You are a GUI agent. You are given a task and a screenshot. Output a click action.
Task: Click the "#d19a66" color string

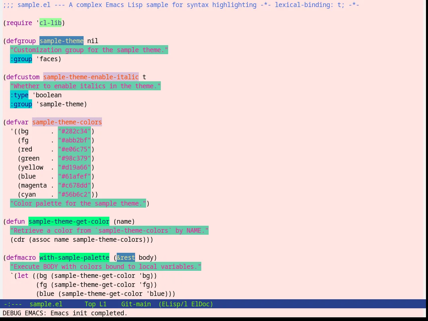click(74, 167)
